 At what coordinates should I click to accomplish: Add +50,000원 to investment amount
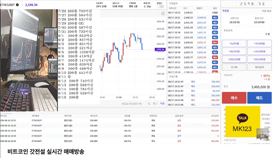coord(234,51)
